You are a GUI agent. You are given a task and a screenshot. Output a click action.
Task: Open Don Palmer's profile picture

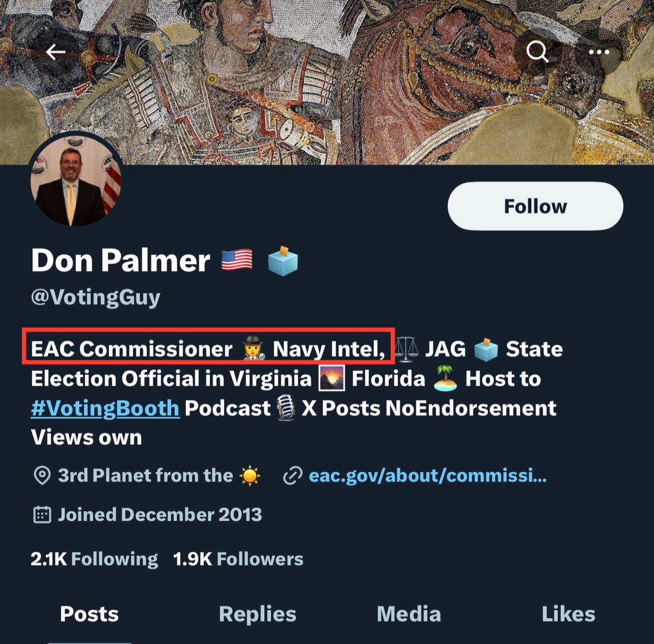tap(75, 180)
